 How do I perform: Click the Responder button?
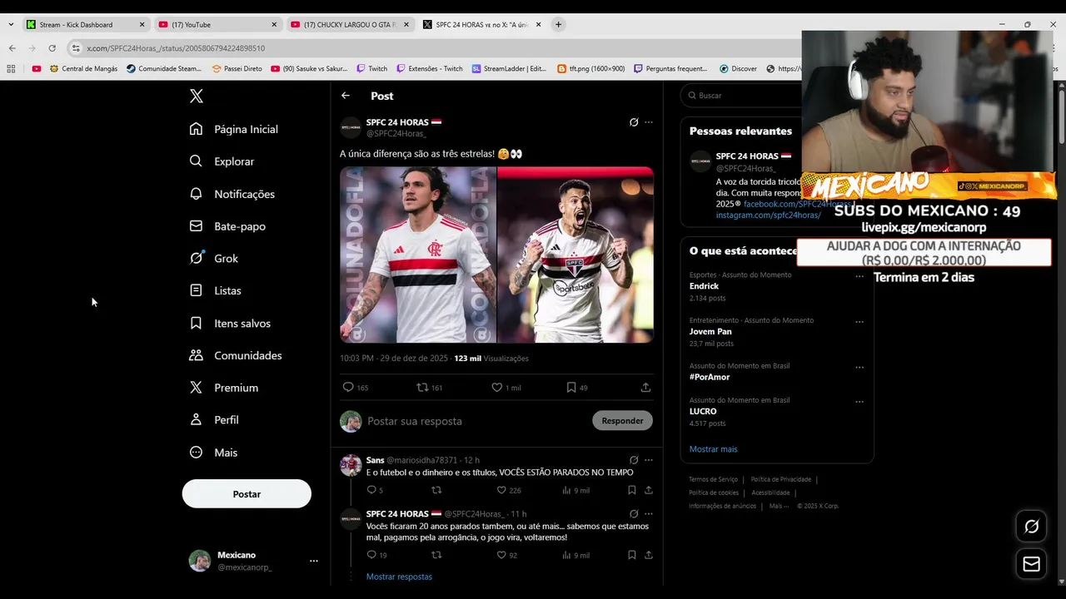[x=622, y=421]
